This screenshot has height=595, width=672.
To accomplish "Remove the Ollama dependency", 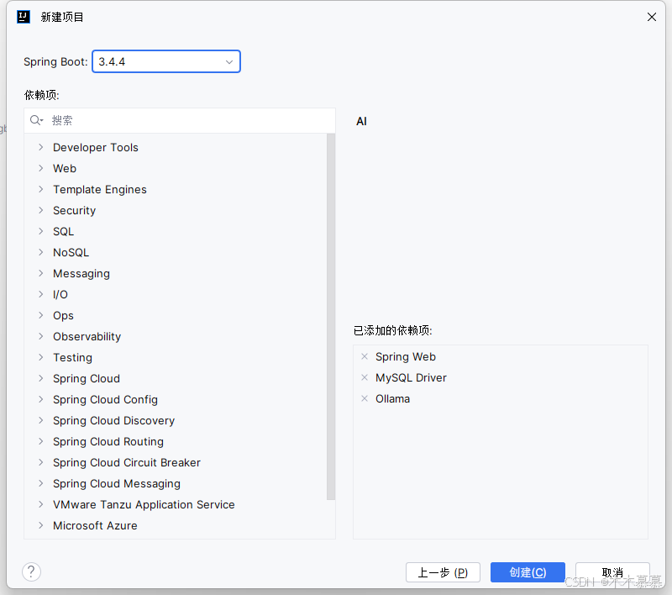I will (365, 398).
